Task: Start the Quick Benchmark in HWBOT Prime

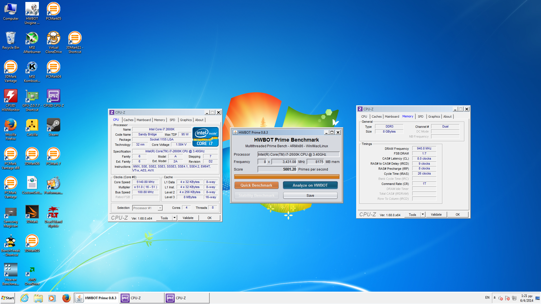Action: pyautogui.click(x=256, y=185)
